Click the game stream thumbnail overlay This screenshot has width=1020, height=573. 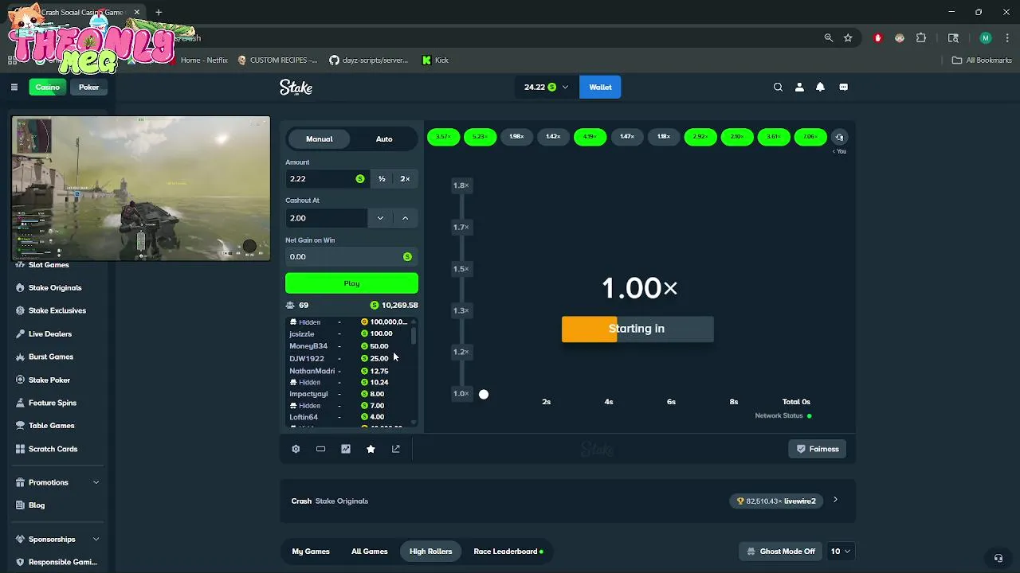141,189
